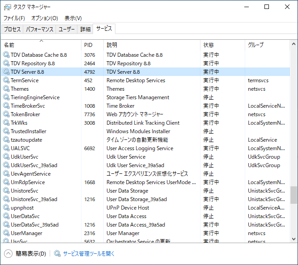Sort services by the 名前 column header

(x=41, y=45)
